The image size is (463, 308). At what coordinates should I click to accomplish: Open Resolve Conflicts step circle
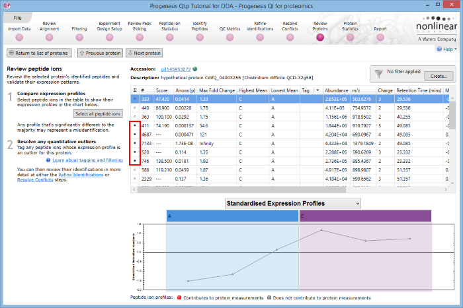tap(290, 38)
